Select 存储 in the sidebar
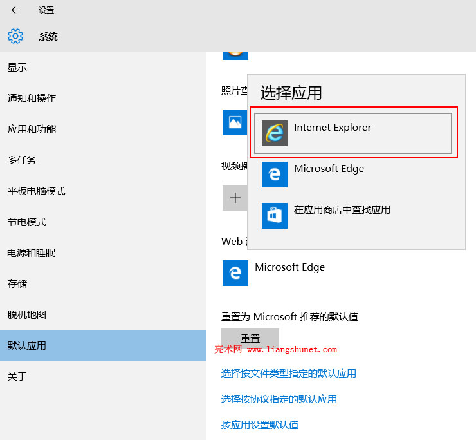Screen dimensions: 476x440 103,283
